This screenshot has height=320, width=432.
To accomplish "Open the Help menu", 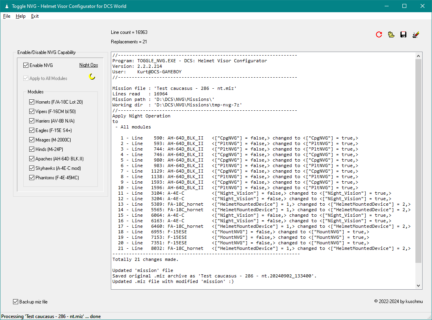I will [x=21, y=16].
